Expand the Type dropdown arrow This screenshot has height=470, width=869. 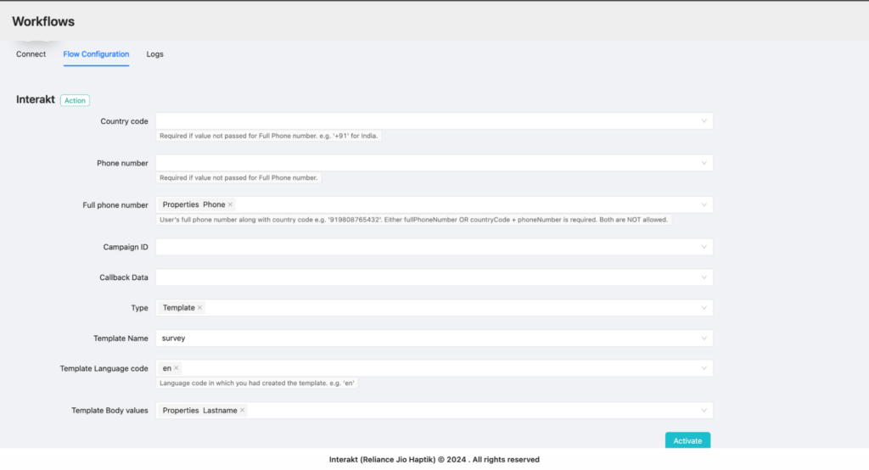click(x=704, y=308)
